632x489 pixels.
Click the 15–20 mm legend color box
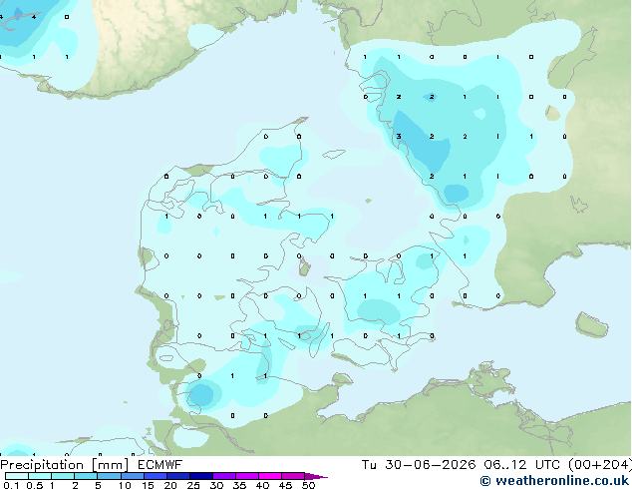[x=156, y=476]
